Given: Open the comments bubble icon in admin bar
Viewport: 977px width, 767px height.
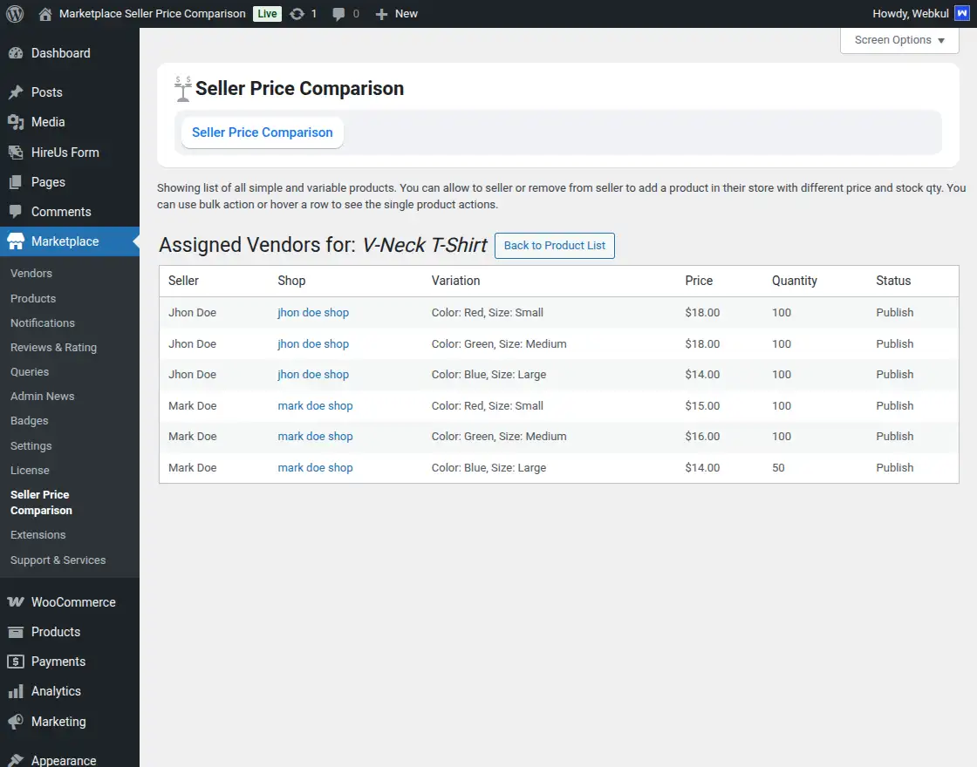Looking at the screenshot, I should pyautogui.click(x=338, y=14).
